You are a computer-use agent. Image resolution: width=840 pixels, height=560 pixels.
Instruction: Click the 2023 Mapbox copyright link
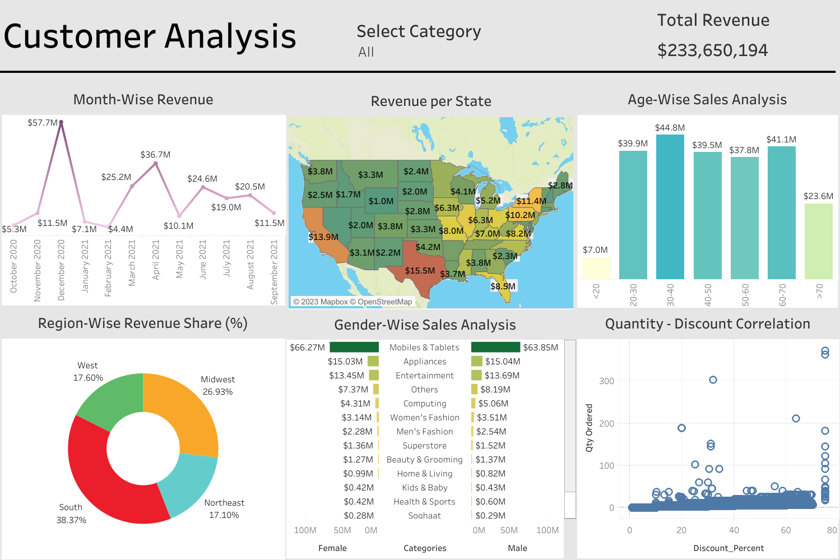[322, 300]
